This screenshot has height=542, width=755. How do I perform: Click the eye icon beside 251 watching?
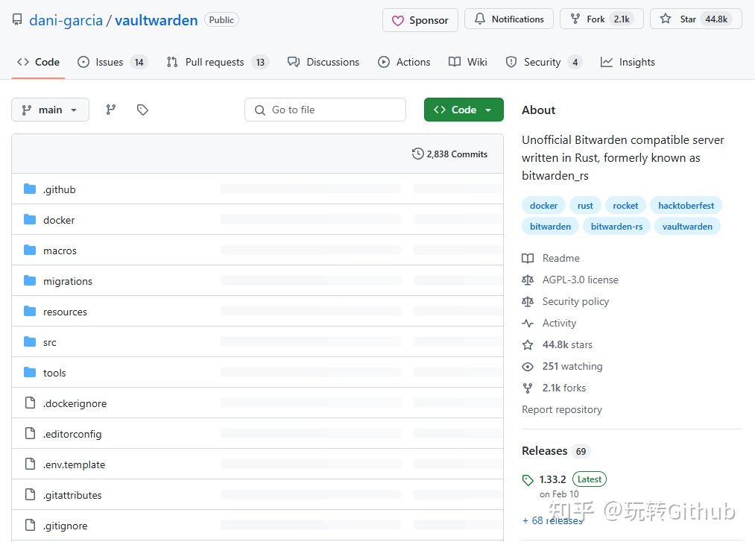[x=528, y=367]
